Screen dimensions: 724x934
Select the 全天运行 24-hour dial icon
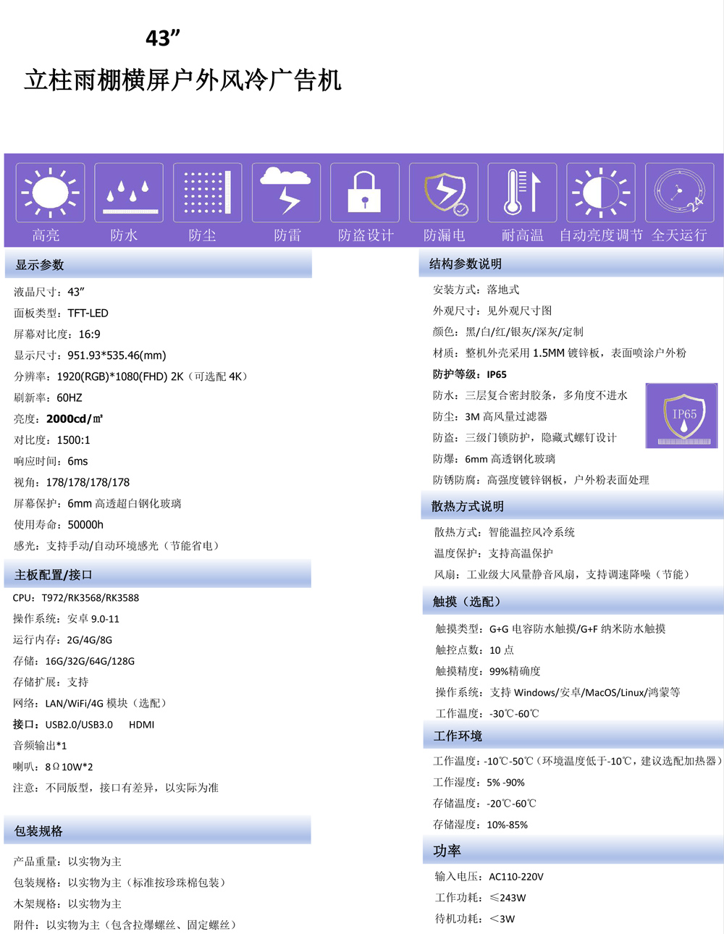[680, 192]
